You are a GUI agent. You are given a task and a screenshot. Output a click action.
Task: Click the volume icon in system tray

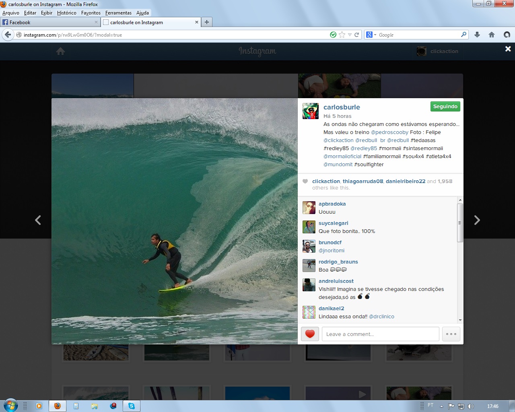click(x=471, y=406)
